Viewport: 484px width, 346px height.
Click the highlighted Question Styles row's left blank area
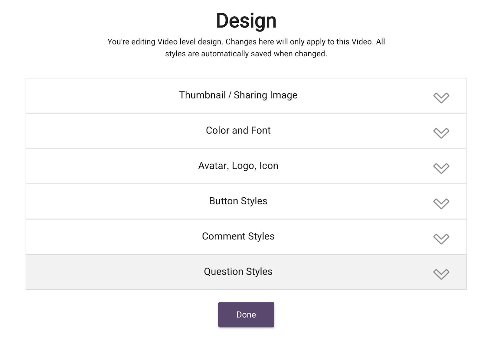(91, 272)
